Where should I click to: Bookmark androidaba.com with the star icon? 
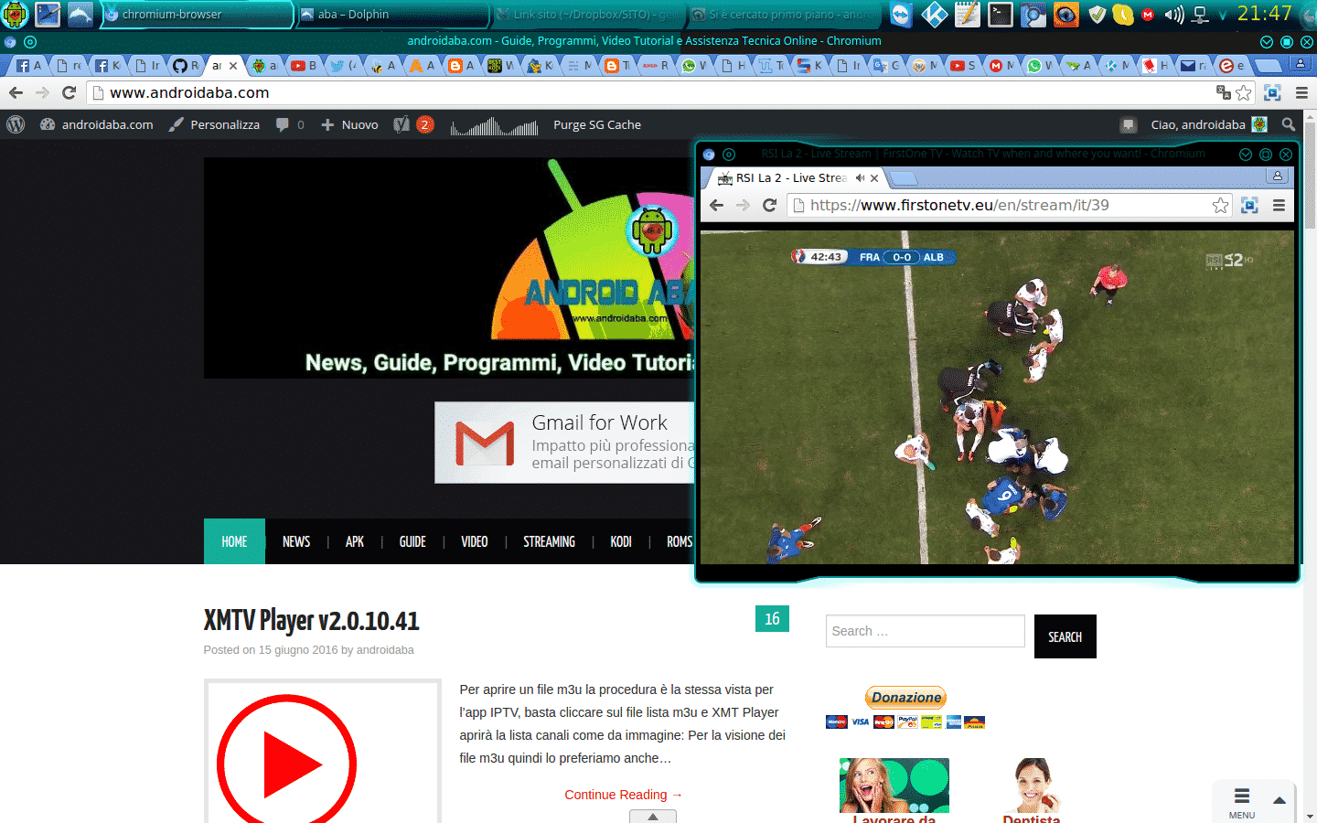pos(1243,92)
